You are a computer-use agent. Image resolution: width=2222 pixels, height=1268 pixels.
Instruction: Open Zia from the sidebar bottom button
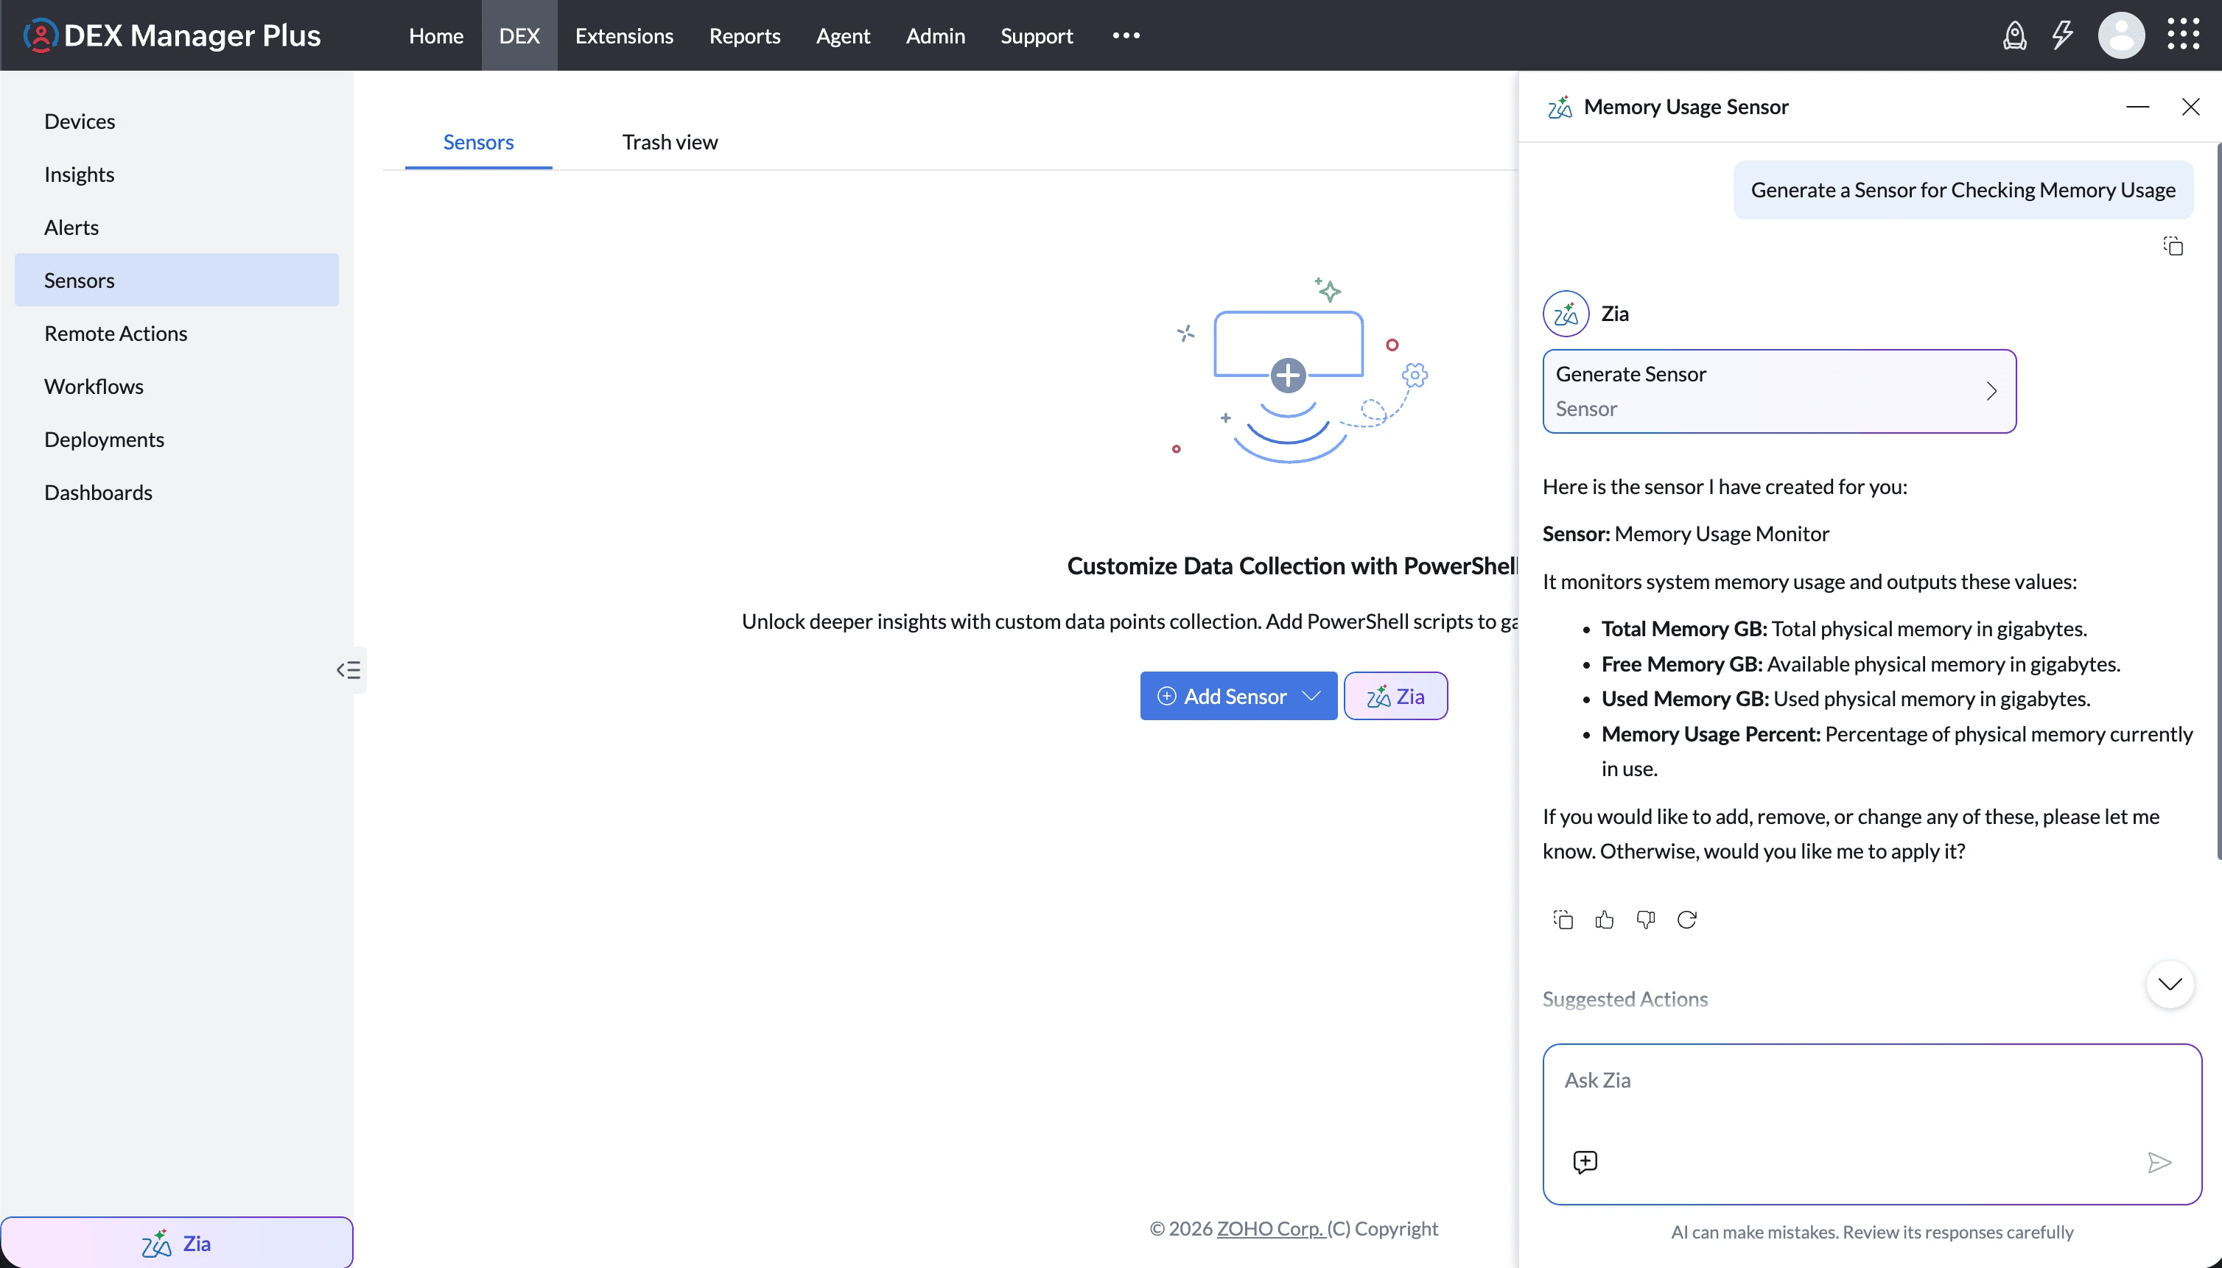click(177, 1244)
